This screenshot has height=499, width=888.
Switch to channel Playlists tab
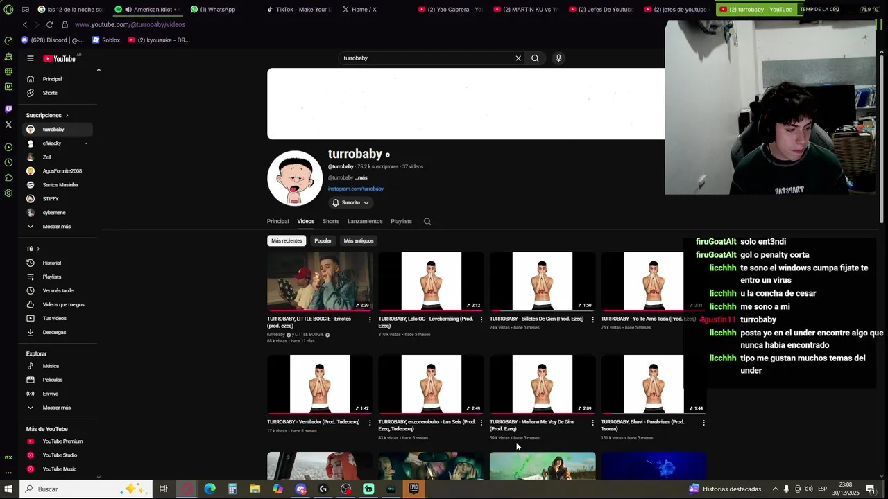tap(401, 221)
